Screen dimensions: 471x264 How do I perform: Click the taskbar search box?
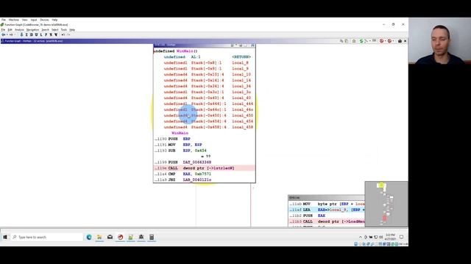coord(47,237)
